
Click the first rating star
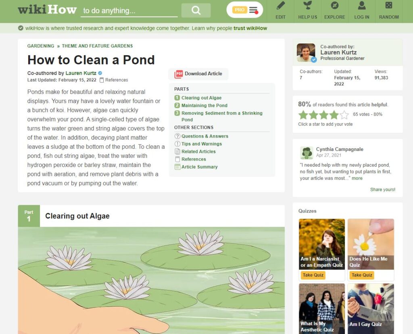coord(303,115)
